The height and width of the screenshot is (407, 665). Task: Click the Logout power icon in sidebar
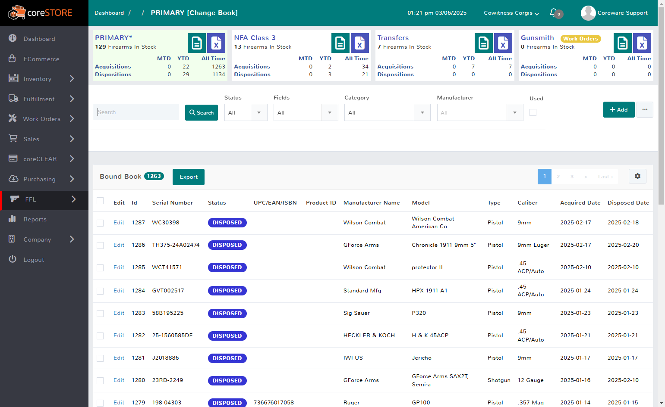(x=13, y=259)
